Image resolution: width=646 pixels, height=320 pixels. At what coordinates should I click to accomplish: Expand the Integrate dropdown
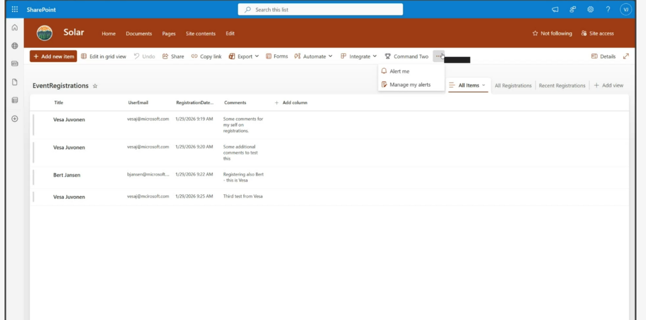tap(359, 56)
